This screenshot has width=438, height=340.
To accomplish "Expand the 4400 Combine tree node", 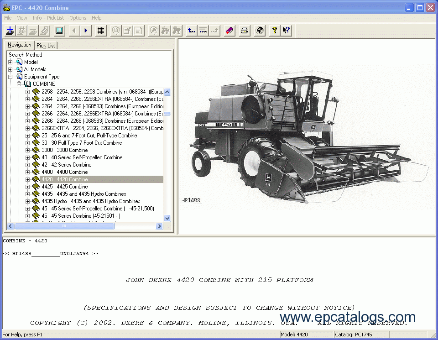I will point(27,172).
